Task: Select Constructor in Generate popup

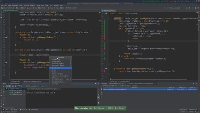Action: [61, 68]
